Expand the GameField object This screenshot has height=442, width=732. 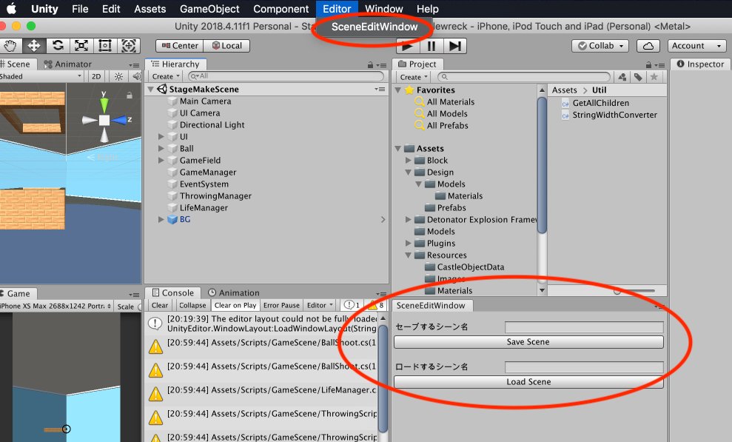pyautogui.click(x=161, y=160)
